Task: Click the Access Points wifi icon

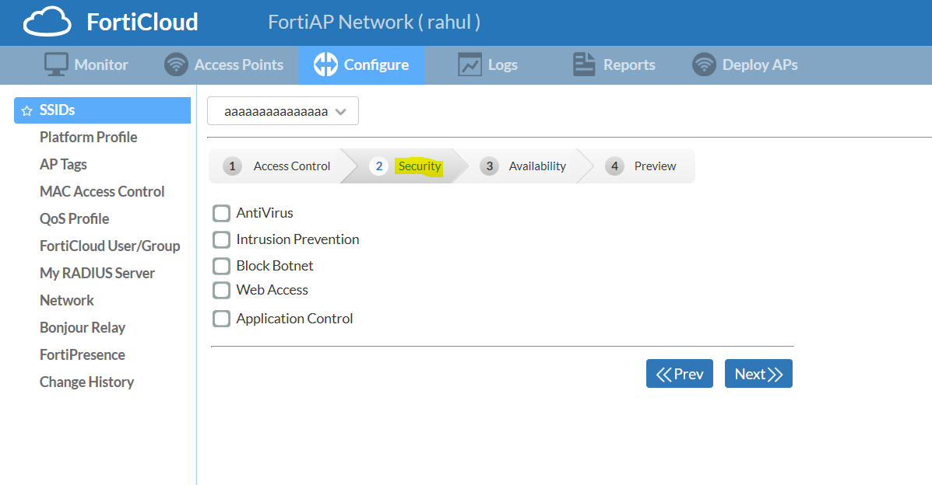Action: pyautogui.click(x=177, y=65)
